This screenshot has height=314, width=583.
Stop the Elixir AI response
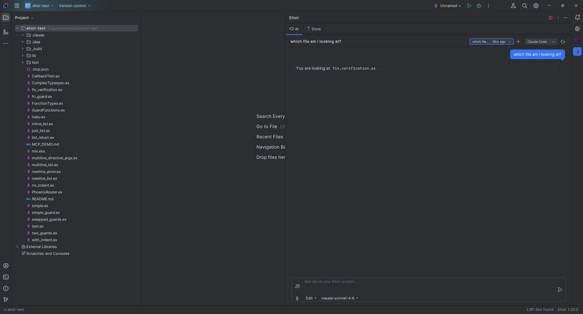pyautogui.click(x=551, y=18)
